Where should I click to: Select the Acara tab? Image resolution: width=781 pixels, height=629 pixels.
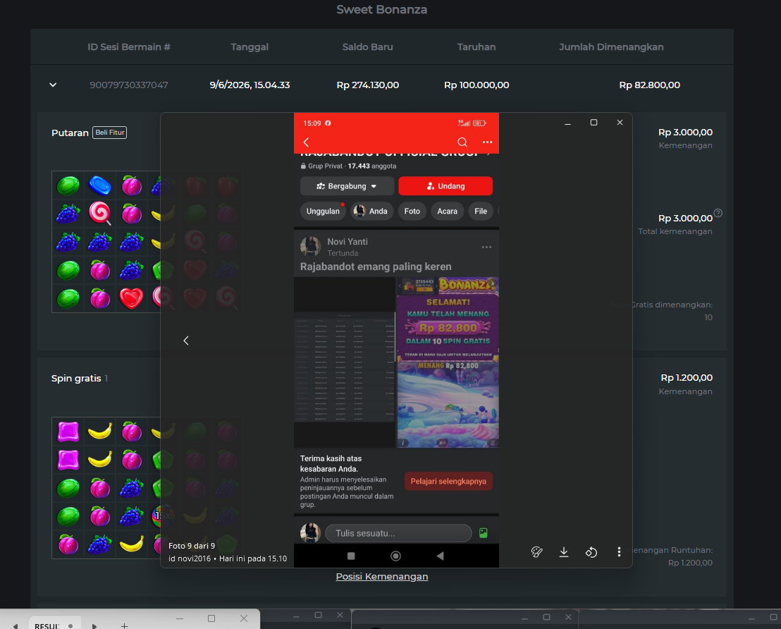(448, 212)
